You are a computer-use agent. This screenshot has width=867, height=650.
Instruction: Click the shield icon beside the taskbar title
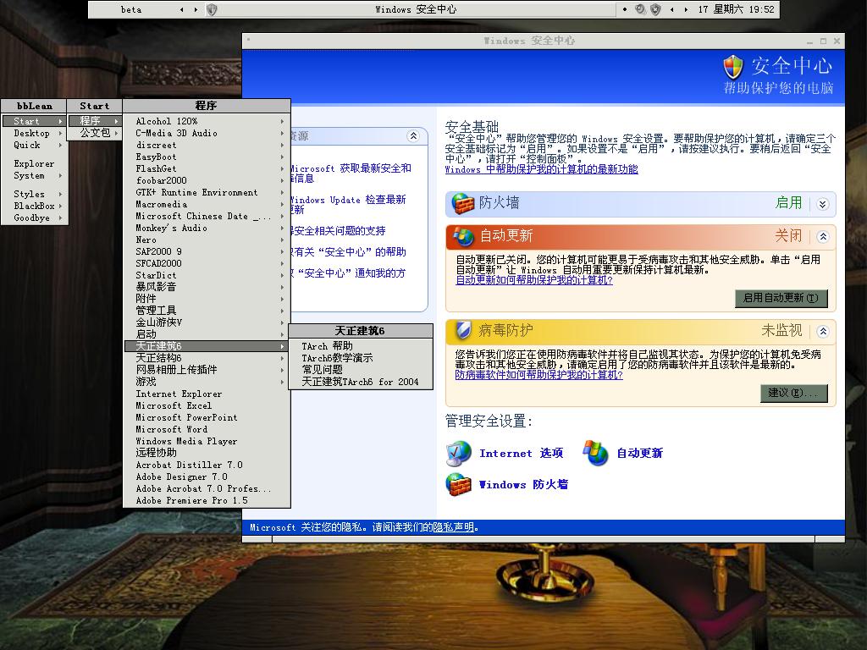[x=212, y=9]
